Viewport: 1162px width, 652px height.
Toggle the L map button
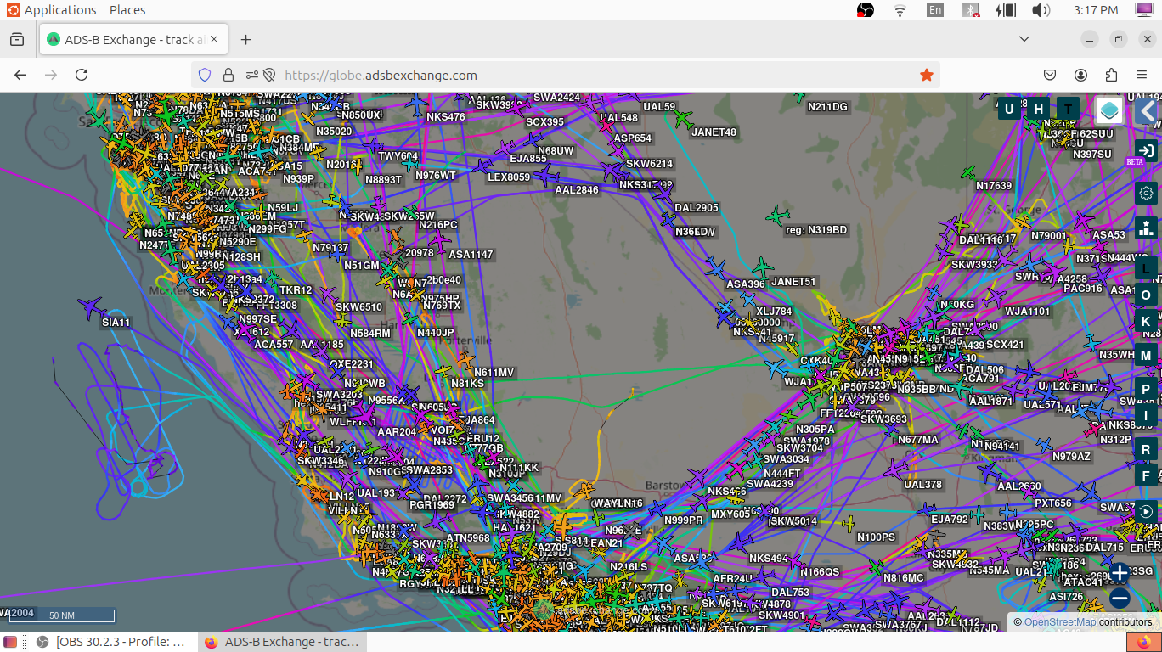click(x=1146, y=269)
